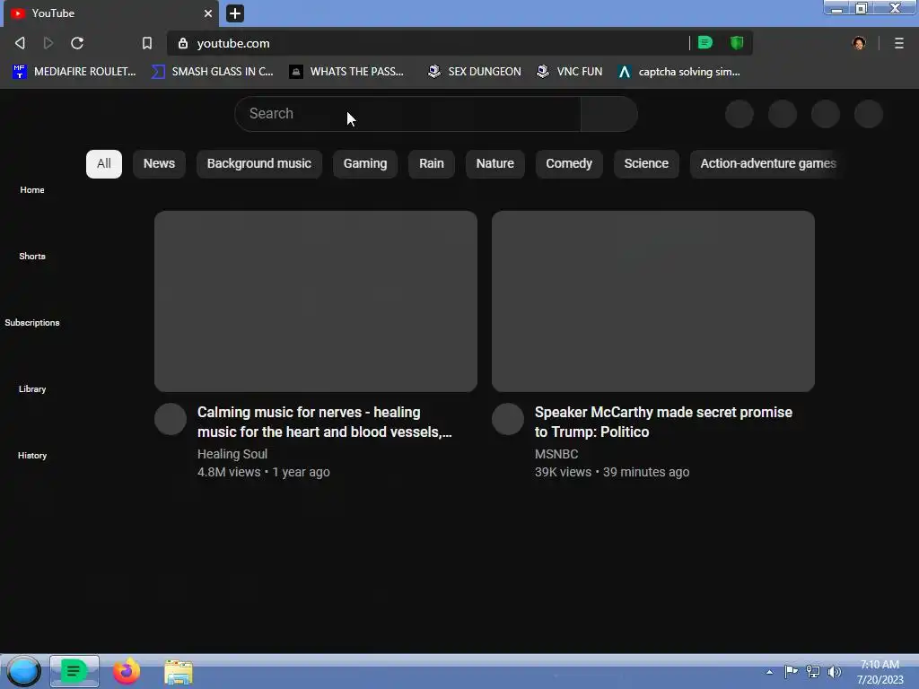Open the browser profile avatar
The height and width of the screenshot is (689, 919).
click(859, 43)
